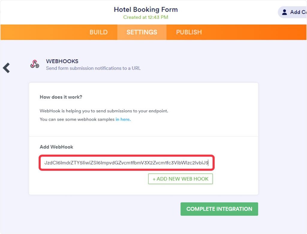Click "Send form submission notifications to a URL" subtitle
Screen dimensions: 307x234
coord(93,68)
